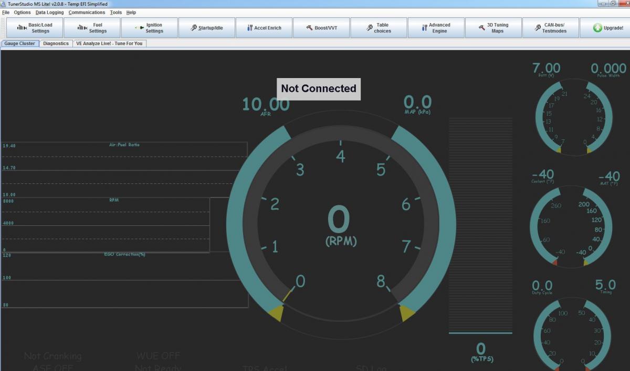The width and height of the screenshot is (630, 371).
Task: Click the injector icon on Fuel Settings
Action: pyautogui.click(x=82, y=28)
